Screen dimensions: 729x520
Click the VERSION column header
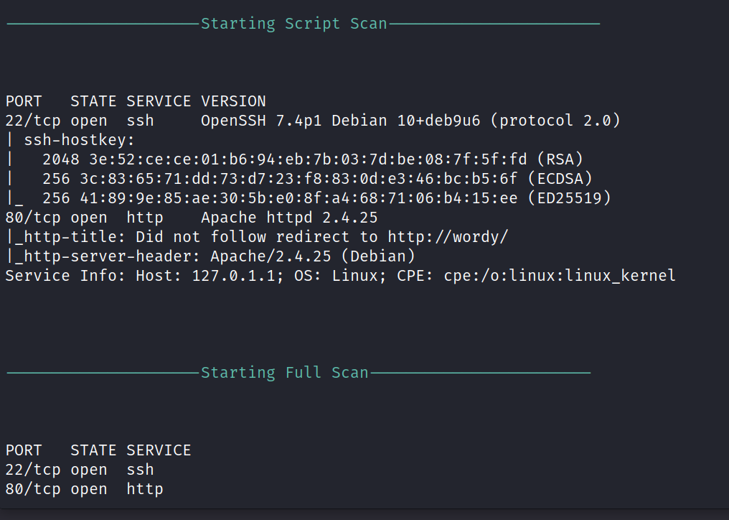pos(233,101)
